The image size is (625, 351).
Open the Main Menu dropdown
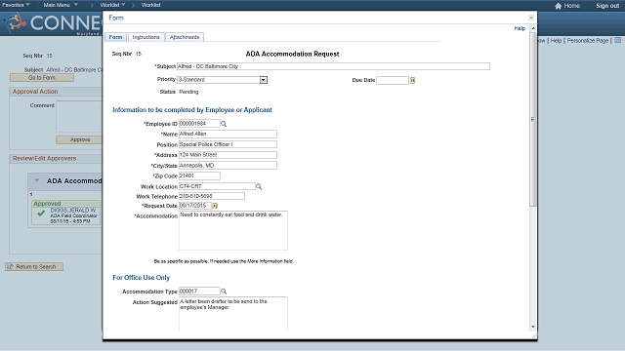tap(61, 5)
